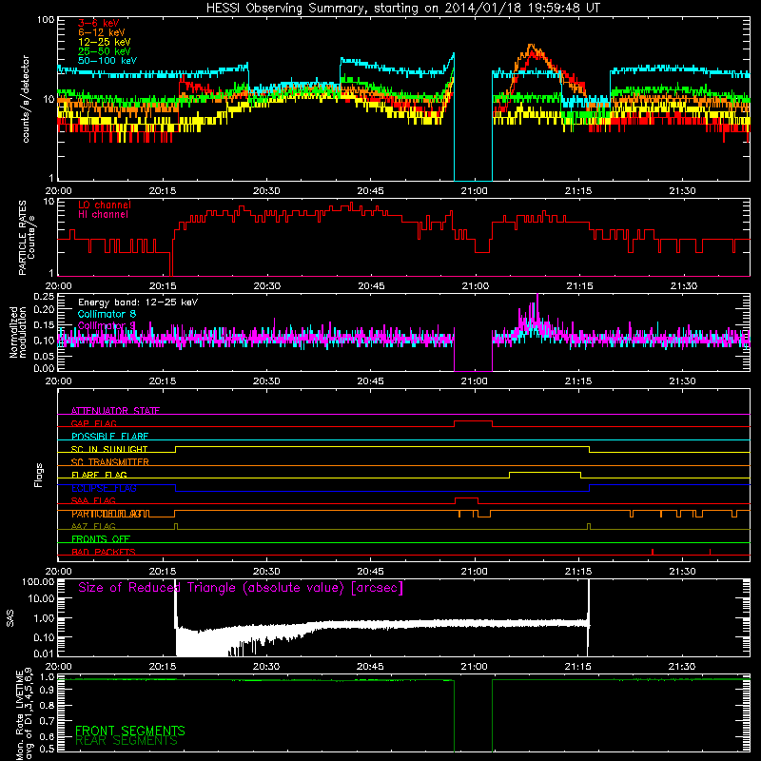Click the 0.05 modulation axis value
This screenshot has height=761, width=761.
pos(44,356)
